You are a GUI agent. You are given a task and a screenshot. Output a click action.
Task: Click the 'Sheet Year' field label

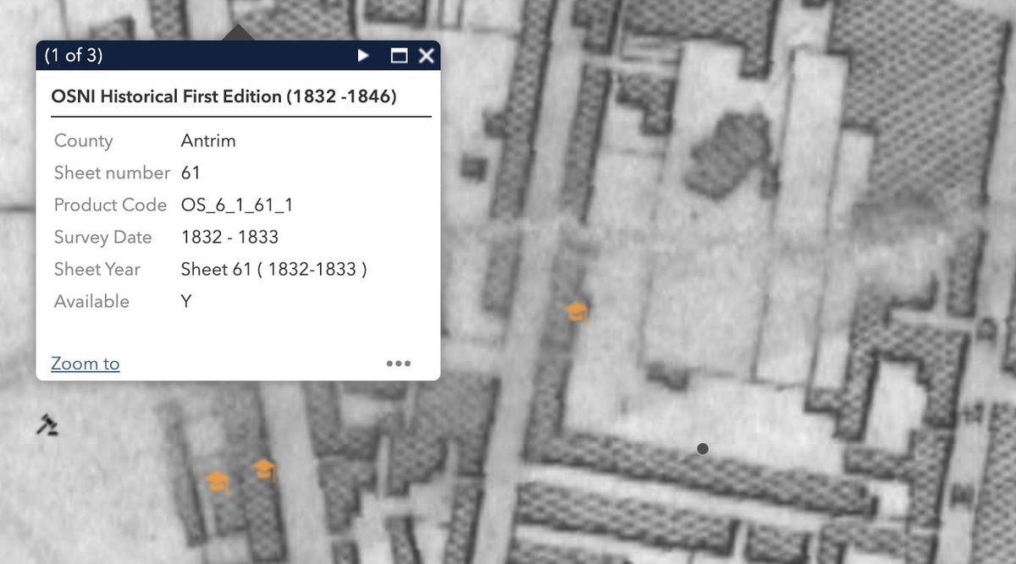coord(97,270)
